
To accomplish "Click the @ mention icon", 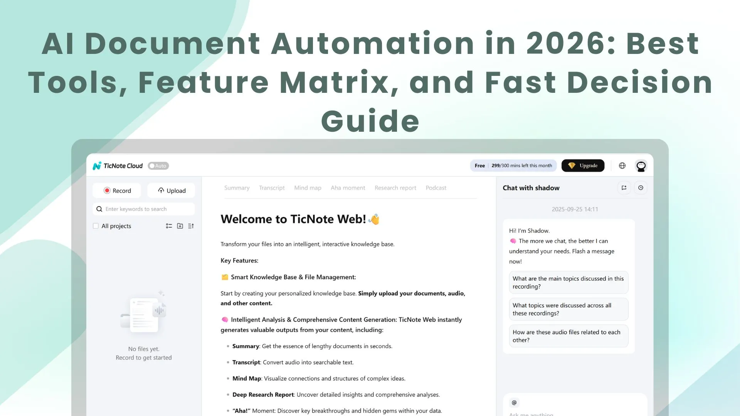I will point(514,403).
